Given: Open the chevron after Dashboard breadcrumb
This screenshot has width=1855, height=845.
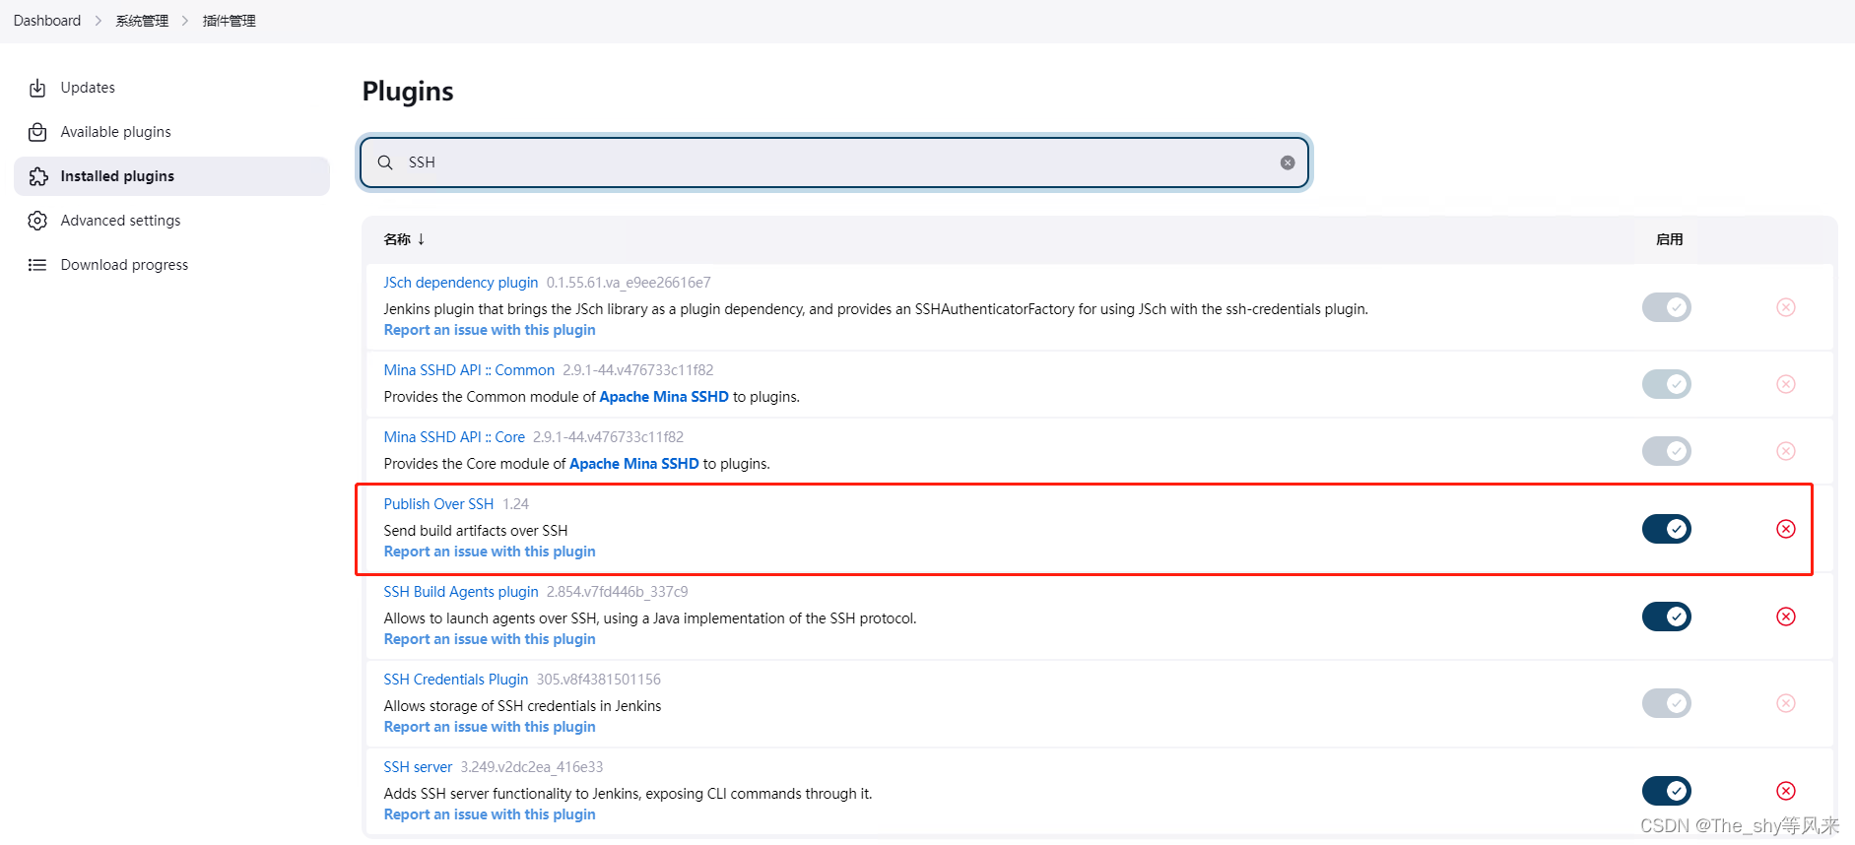Looking at the screenshot, I should coord(99,21).
